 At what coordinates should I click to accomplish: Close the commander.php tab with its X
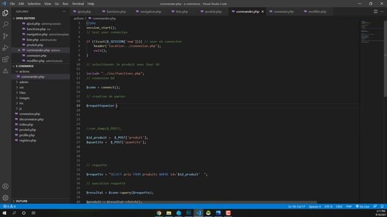262,11
